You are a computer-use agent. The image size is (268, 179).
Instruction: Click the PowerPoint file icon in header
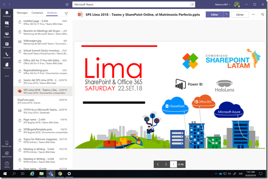coord(80,15)
